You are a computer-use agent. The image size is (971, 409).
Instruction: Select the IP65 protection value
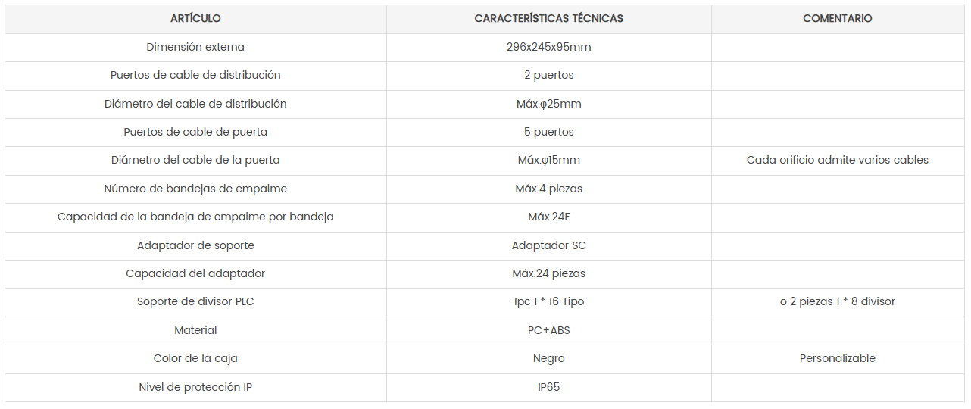549,387
